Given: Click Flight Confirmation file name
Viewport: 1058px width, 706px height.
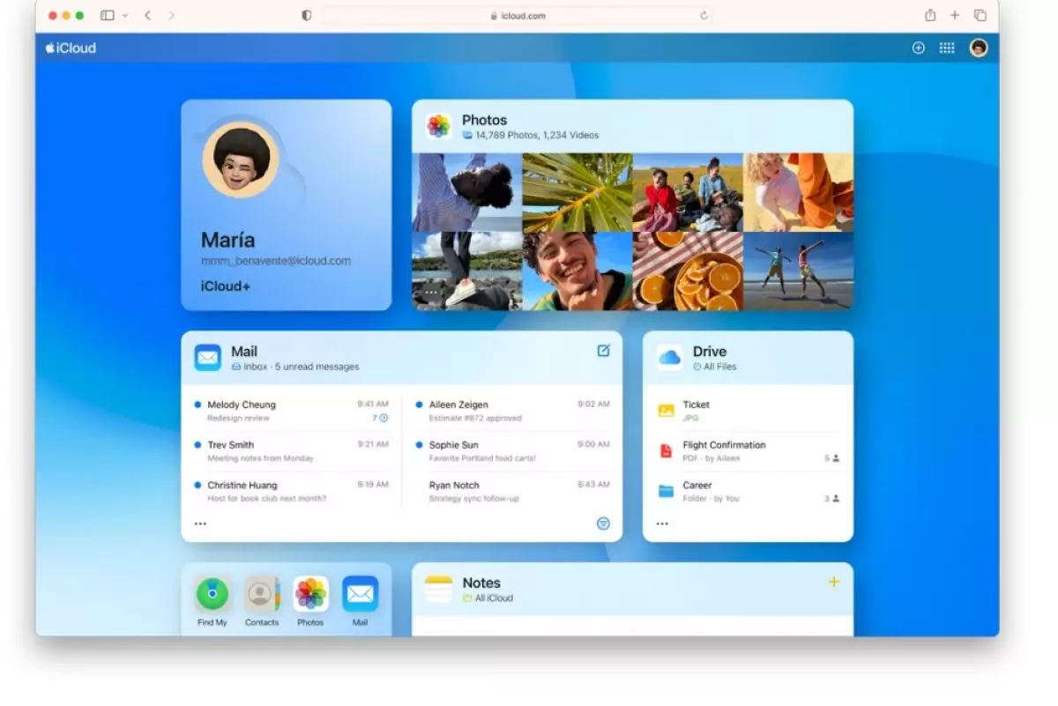Looking at the screenshot, I should [724, 445].
